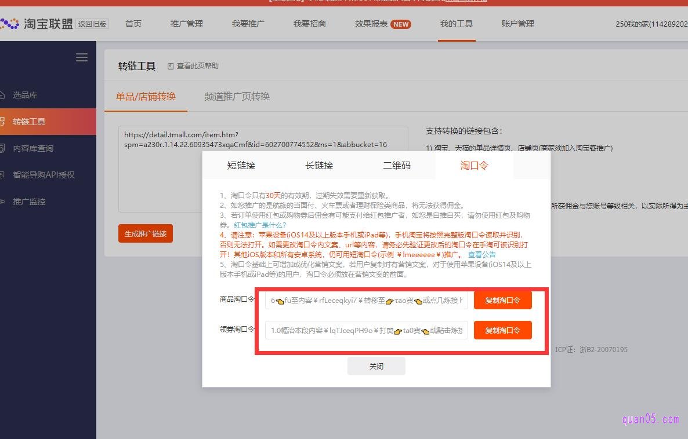Open 我要招商 menu
Image resolution: width=688 pixels, height=439 pixels.
[309, 24]
